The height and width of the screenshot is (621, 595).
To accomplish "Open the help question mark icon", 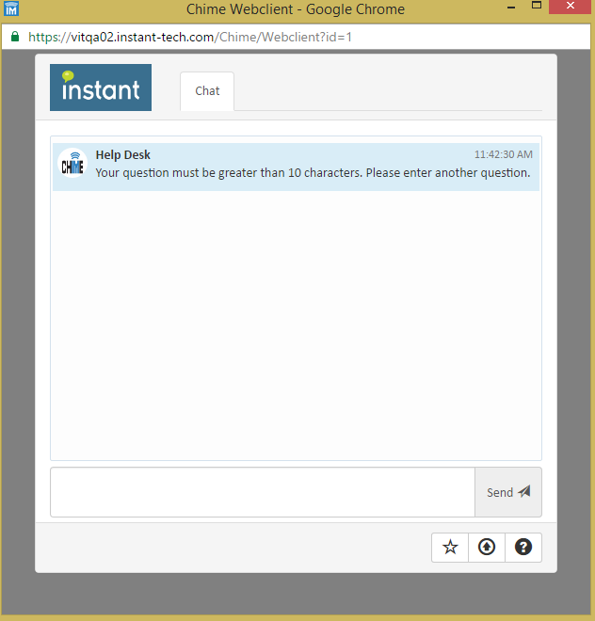I will 523,548.
